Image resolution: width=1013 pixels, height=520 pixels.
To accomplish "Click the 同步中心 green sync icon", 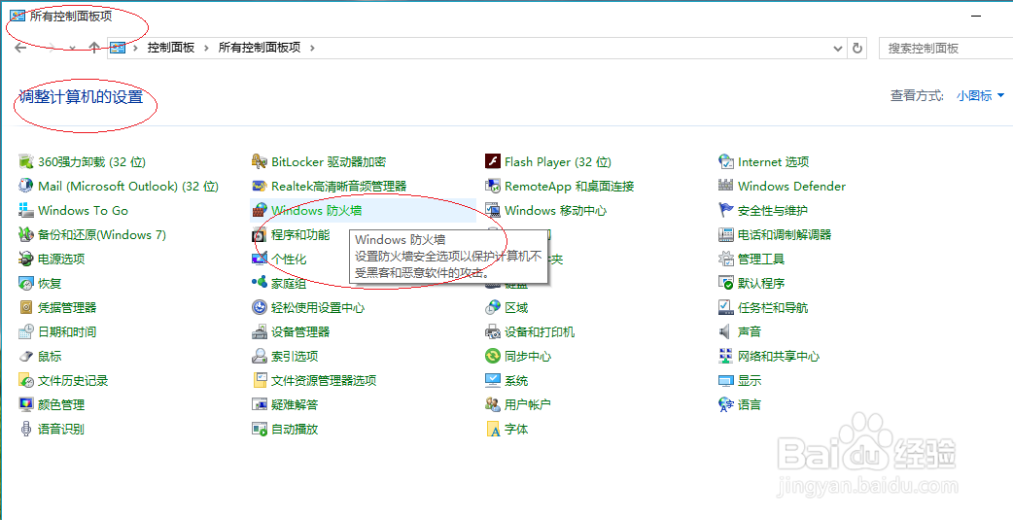I will click(x=493, y=356).
